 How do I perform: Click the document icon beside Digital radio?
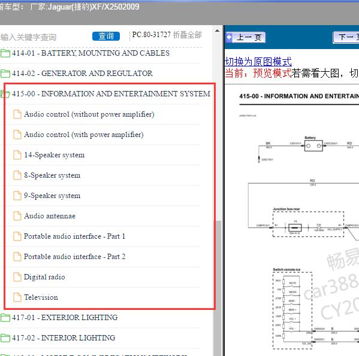[x=17, y=277]
